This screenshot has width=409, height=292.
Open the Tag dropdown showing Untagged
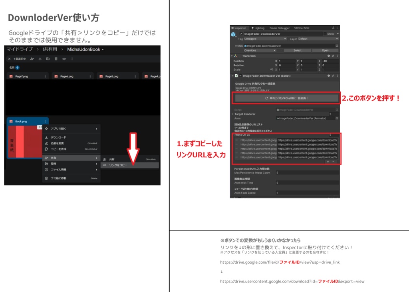click(265, 39)
